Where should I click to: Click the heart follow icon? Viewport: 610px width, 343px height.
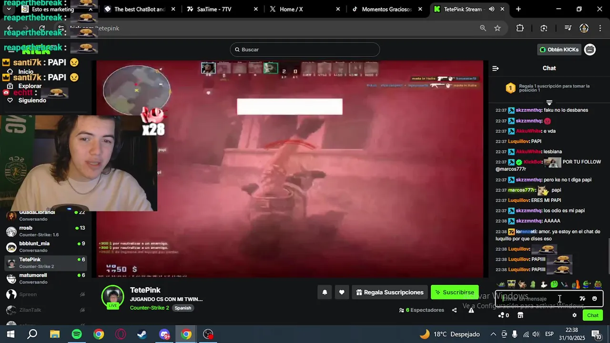pos(342,293)
